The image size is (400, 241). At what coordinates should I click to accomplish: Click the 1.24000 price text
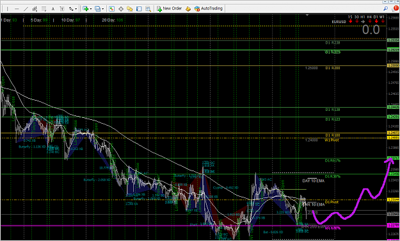pos(312,140)
